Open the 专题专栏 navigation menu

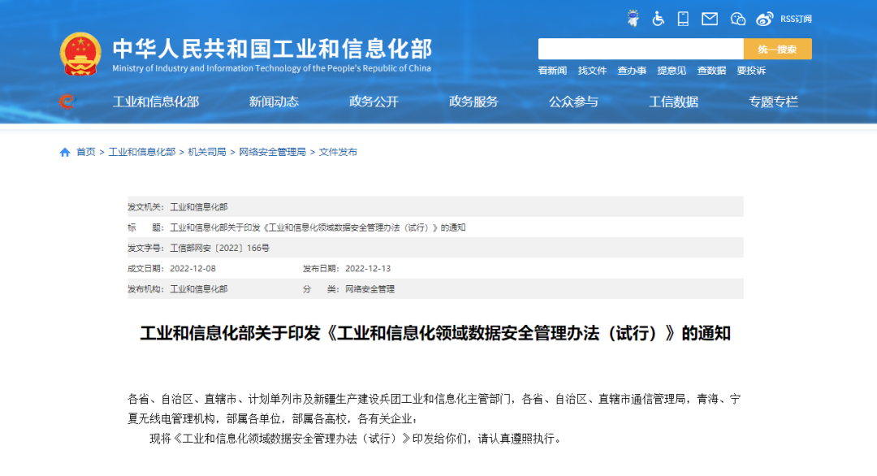pyautogui.click(x=774, y=102)
